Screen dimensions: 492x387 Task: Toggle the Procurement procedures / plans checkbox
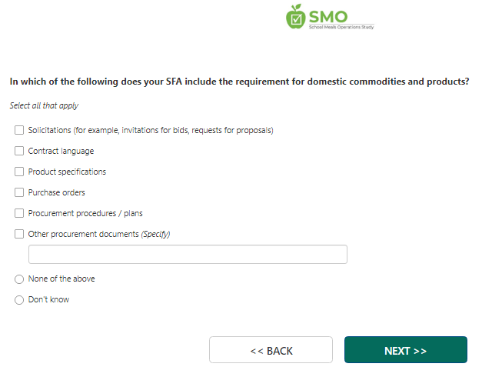[19, 213]
